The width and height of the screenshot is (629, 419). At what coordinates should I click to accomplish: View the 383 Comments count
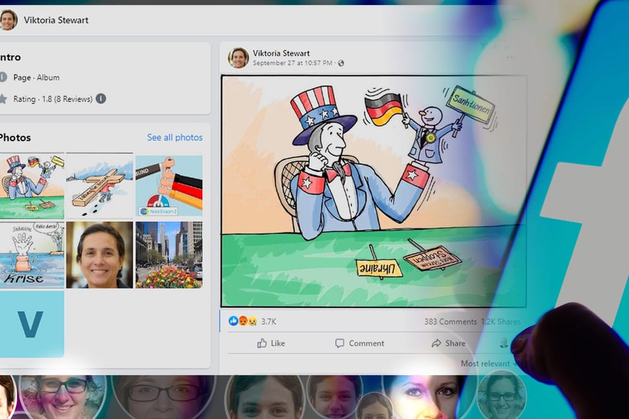pos(450,322)
